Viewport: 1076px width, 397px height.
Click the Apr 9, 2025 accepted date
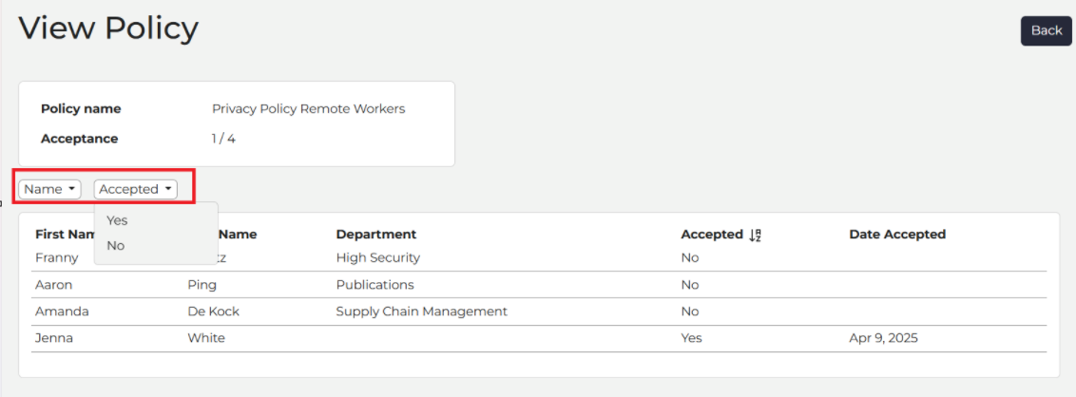click(883, 338)
